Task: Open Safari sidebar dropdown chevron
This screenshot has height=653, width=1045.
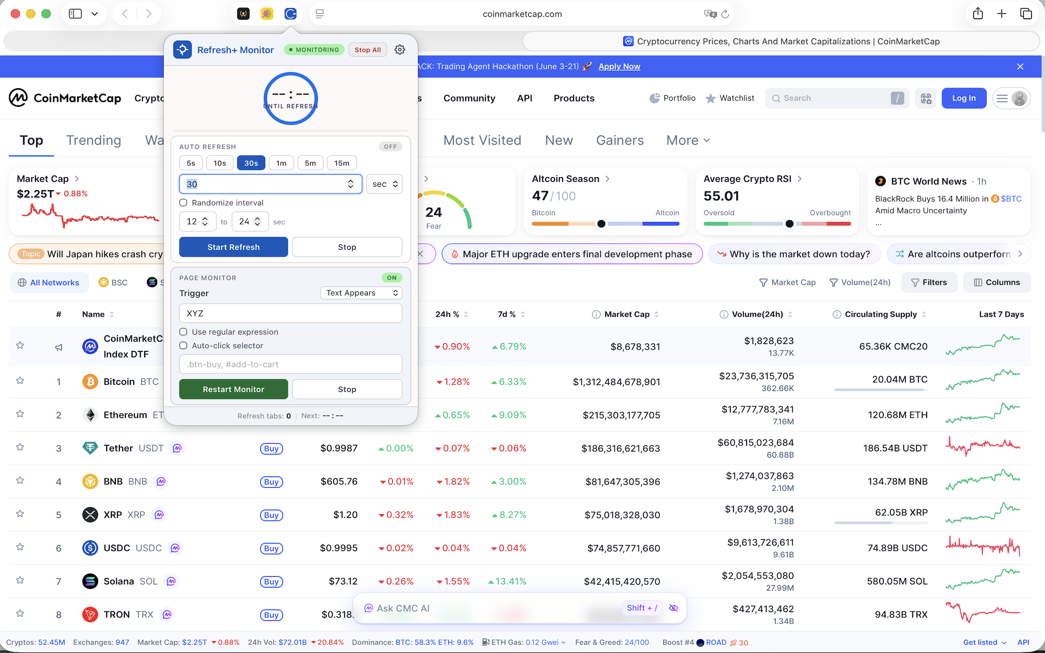Action: tap(95, 14)
